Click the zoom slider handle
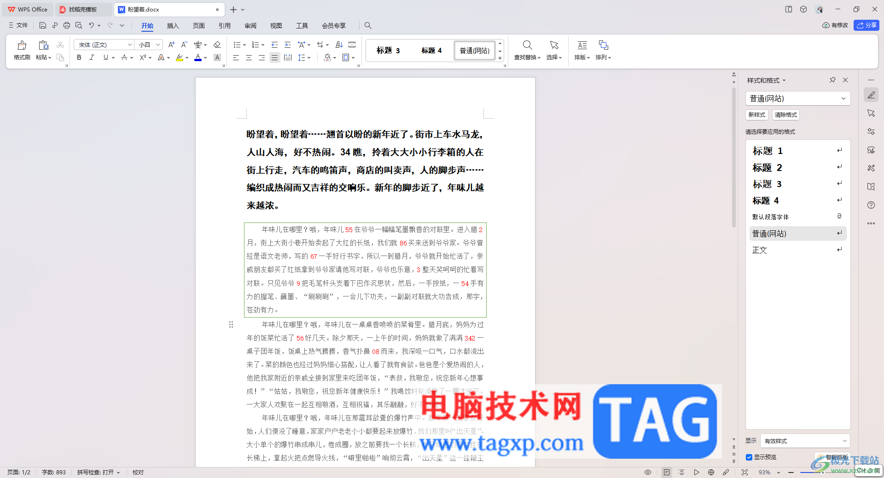This screenshot has height=478, width=884. pos(822,472)
